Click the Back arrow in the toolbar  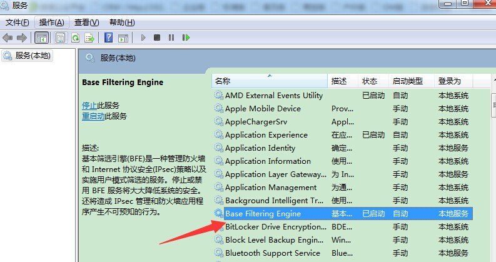[x=8, y=38]
